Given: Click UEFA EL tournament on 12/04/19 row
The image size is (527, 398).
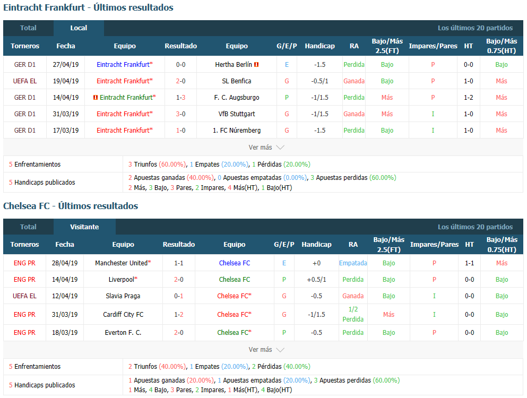Looking at the screenshot, I should tap(24, 296).
